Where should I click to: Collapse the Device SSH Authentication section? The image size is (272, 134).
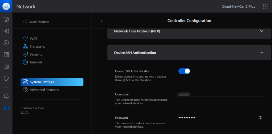(262, 53)
